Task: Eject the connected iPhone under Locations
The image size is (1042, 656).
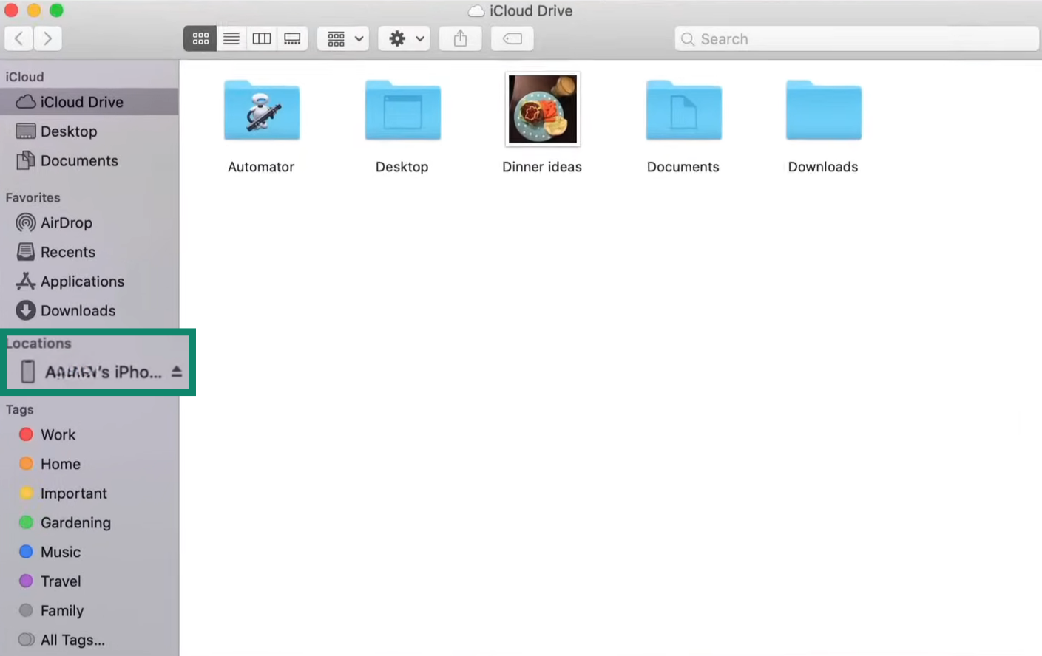Action: coord(176,372)
